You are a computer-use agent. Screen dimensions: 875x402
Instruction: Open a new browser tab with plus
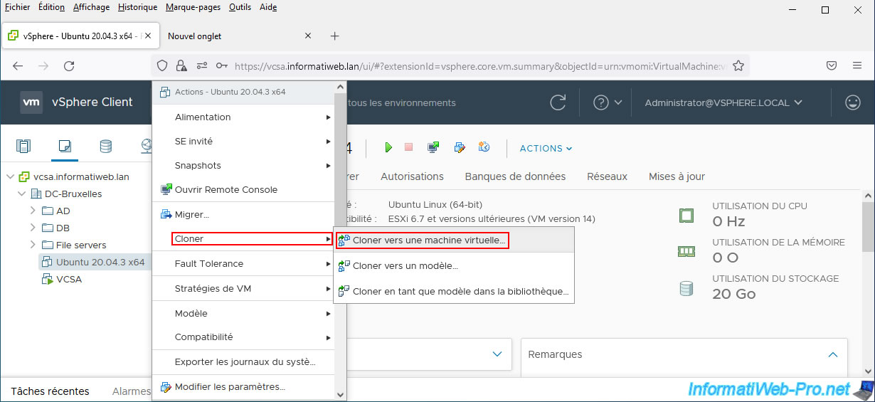335,36
